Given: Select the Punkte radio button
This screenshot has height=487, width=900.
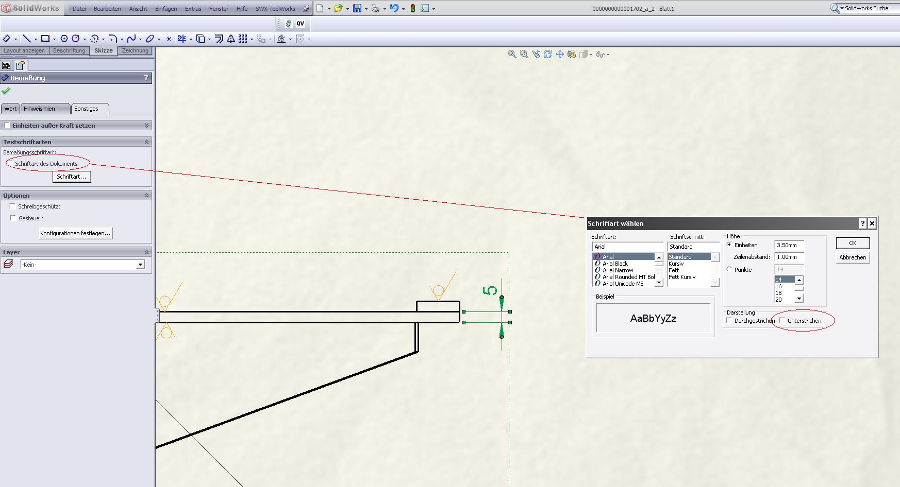Looking at the screenshot, I should click(x=729, y=269).
